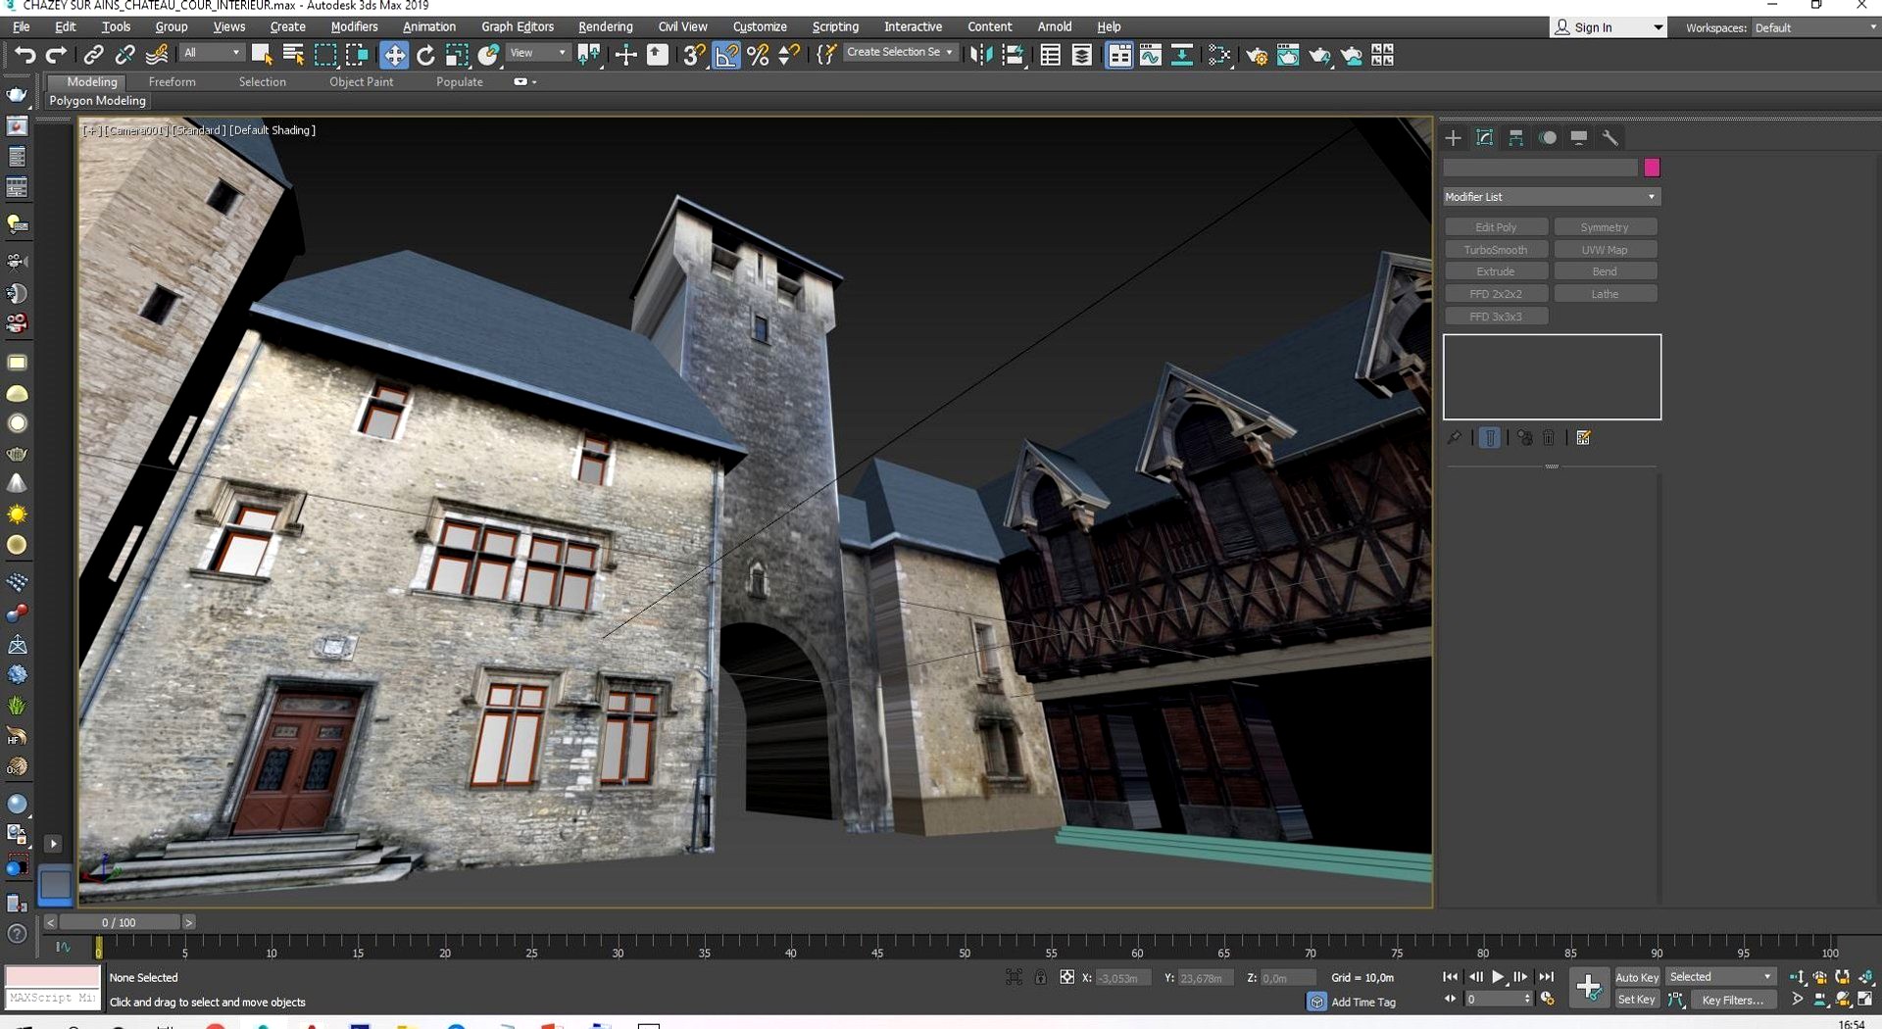Activate Select and Link tool
Image resolution: width=1882 pixels, height=1029 pixels.
click(93, 55)
